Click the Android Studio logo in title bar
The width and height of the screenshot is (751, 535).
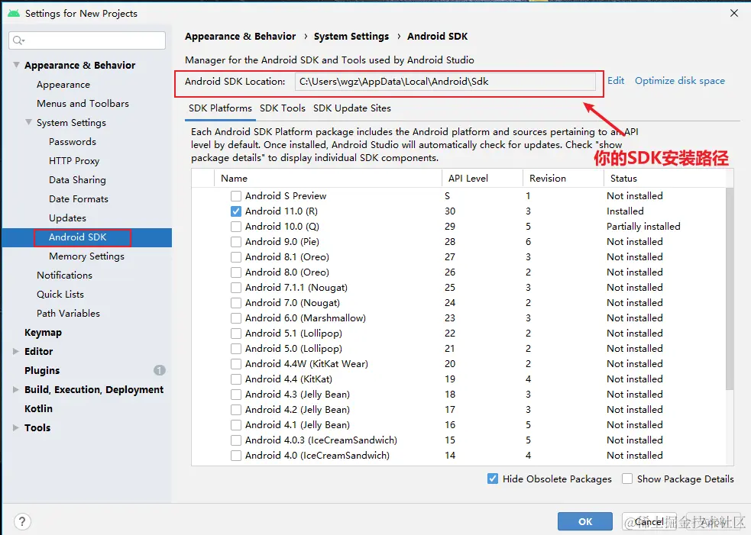(x=14, y=14)
